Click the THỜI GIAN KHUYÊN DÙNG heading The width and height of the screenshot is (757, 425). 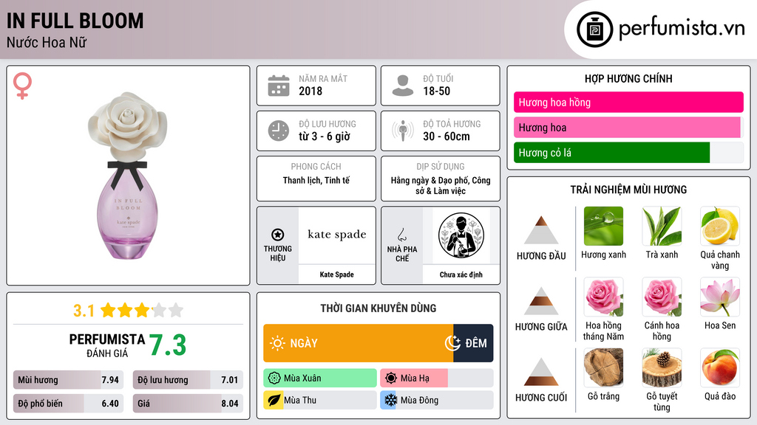click(378, 308)
